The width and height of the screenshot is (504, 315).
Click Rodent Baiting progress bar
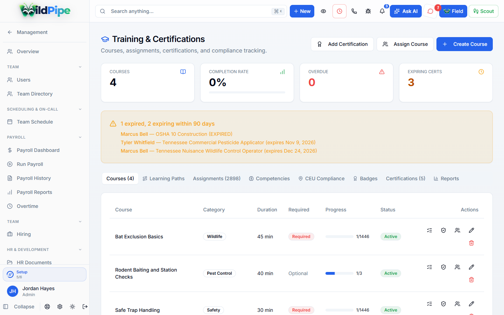(x=339, y=273)
